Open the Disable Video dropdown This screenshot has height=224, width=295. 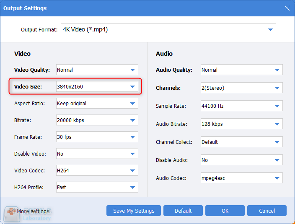[x=97, y=154]
